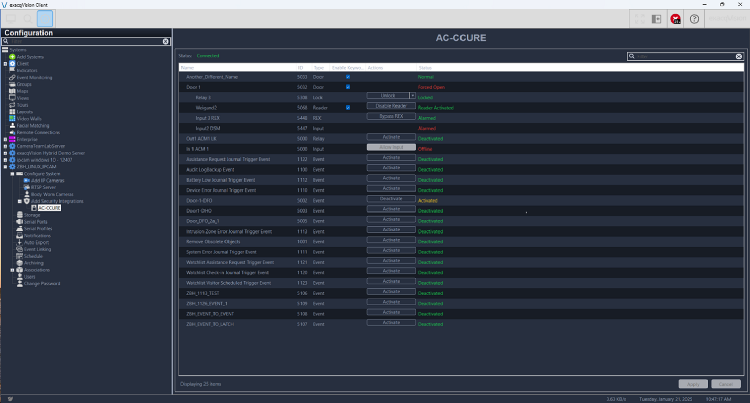Toggle Enable Keyword checkbox for Door 1
The height and width of the screenshot is (403, 750).
coord(348,87)
